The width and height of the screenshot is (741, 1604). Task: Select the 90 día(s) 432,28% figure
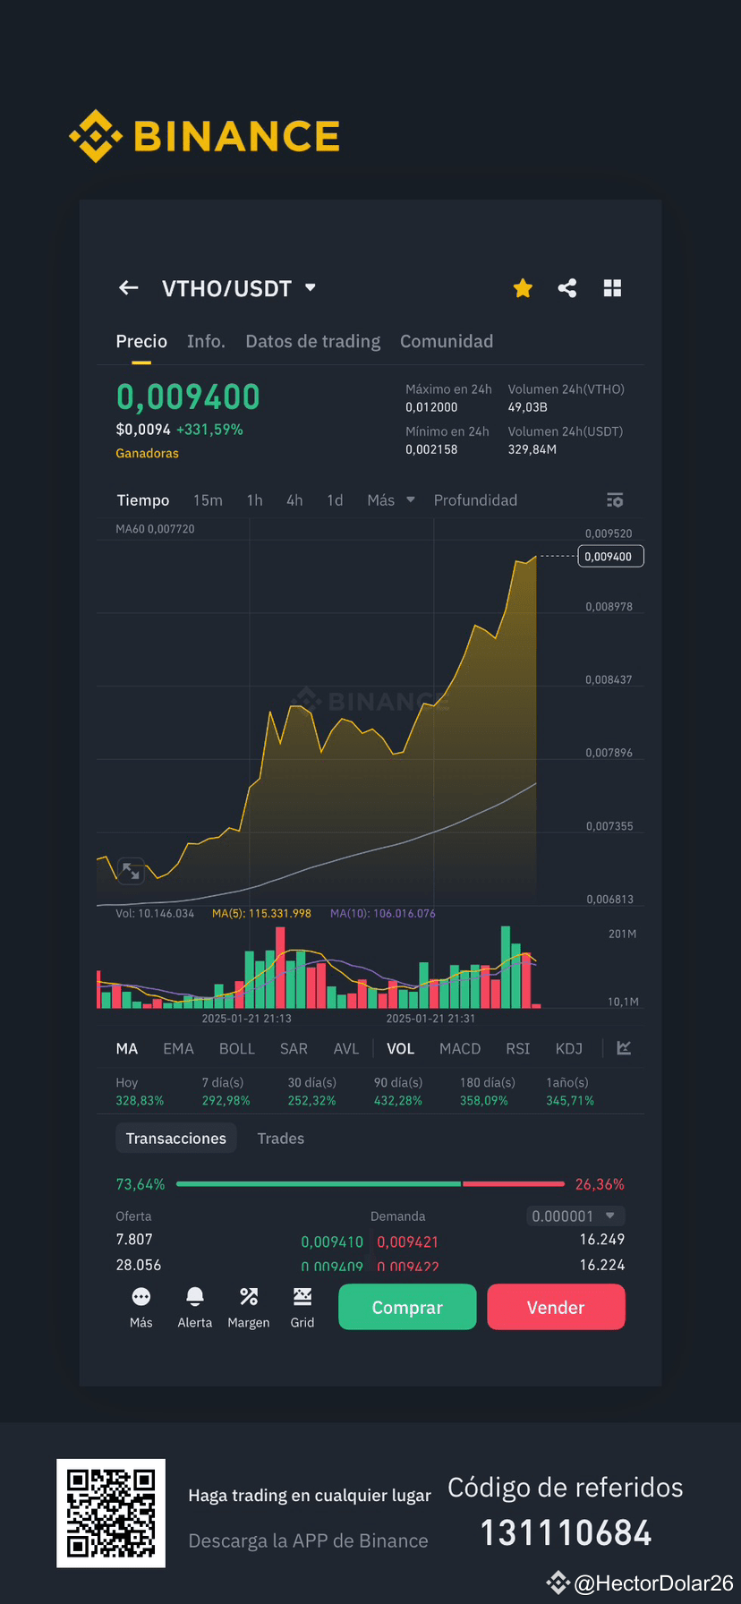click(x=398, y=1091)
